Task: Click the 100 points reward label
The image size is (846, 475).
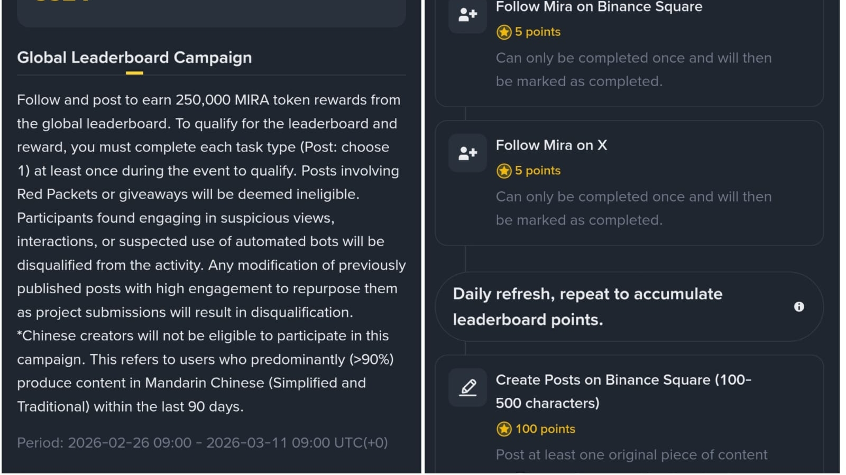Action: [x=545, y=429]
